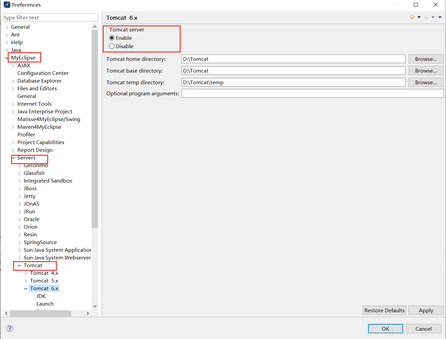
Task: Select the Enable radio button
Action: [x=112, y=38]
